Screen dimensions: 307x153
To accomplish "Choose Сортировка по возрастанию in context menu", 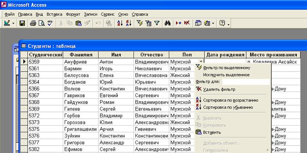I will (233, 100).
